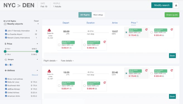Select the $268.40 Comfort Classic fare for DL 532

click(x=85, y=45)
